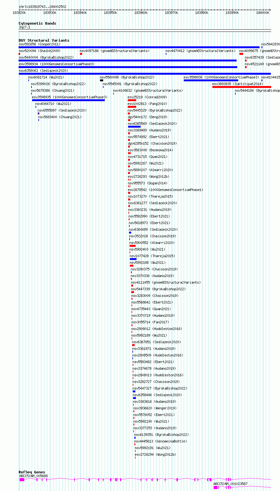
Task: Open nsv6139351 (ByrskaBishop2022) entry
Action: click(x=161, y=435)
